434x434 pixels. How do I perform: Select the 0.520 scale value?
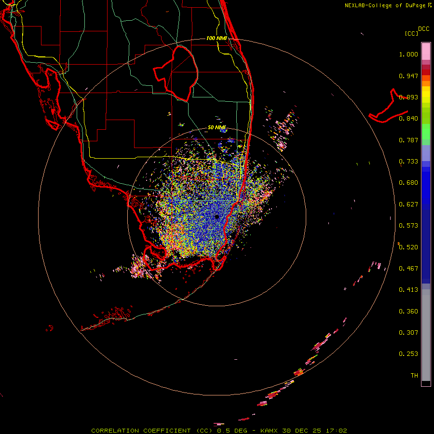[x=408, y=247]
